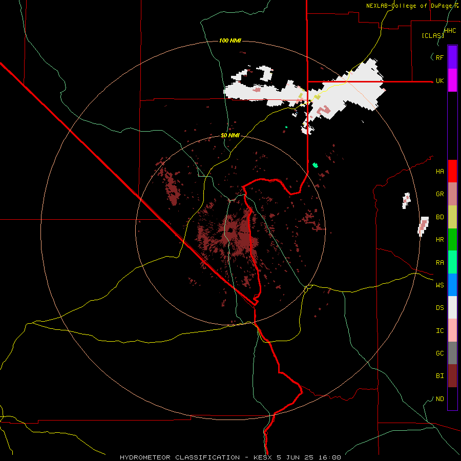Click the WS legend label

(x=439, y=285)
